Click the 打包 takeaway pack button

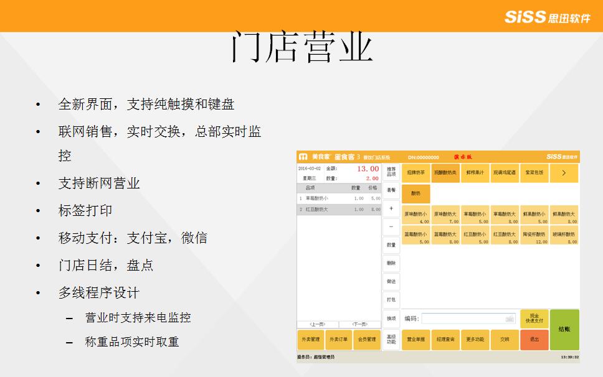point(391,300)
